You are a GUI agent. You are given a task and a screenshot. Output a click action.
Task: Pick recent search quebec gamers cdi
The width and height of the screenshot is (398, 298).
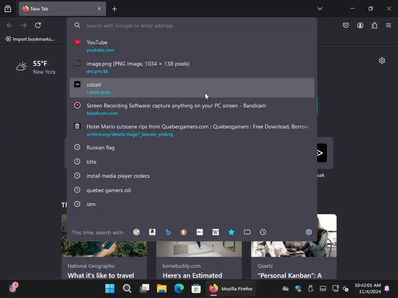point(192,190)
